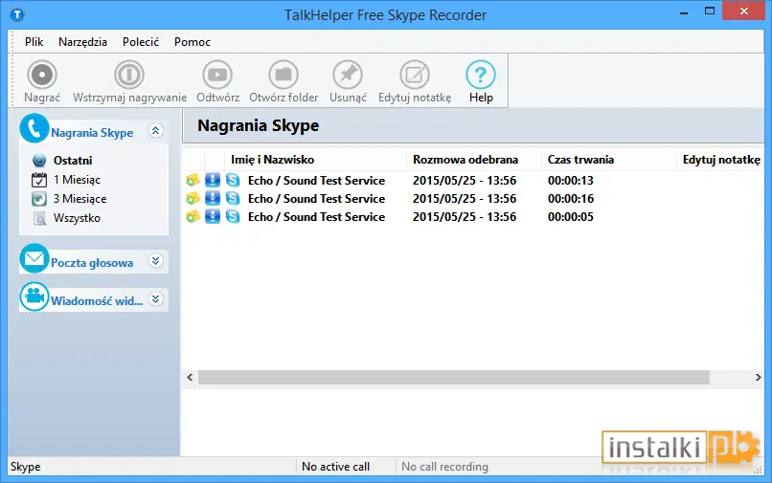Select Echo recording lasting 00:00:16

317,199
